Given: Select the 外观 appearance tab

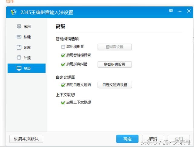Looking at the screenshot, I should [26, 58].
